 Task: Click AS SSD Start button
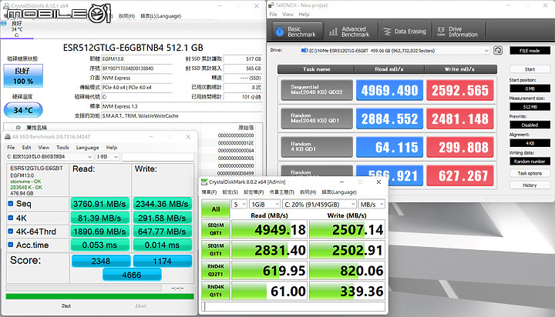tap(66, 306)
